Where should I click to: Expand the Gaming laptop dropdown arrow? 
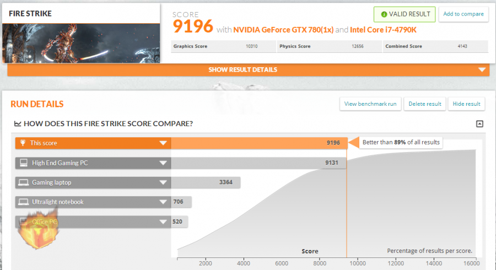coord(163,182)
